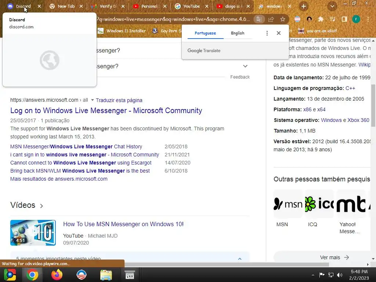Open 'Cannot connect to Windows Live Messenger using Escargot'

(81, 163)
